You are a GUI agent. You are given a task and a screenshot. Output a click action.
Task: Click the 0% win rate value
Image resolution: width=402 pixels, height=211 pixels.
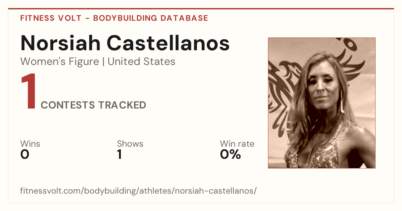(230, 154)
